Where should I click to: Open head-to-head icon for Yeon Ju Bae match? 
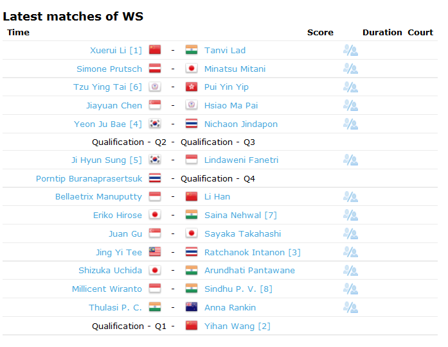(350, 124)
